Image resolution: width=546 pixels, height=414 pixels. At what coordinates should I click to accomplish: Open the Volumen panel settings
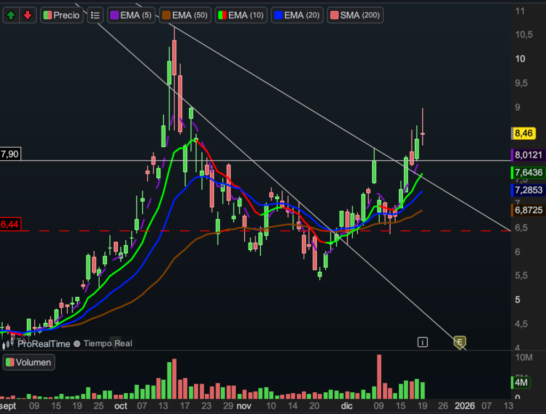[x=29, y=363]
